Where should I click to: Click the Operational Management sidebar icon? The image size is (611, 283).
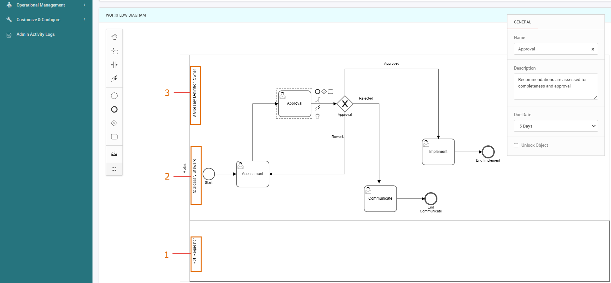[9, 5]
